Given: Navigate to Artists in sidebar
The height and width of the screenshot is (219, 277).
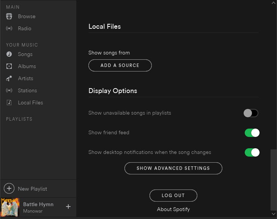Looking at the screenshot, I should (25, 78).
